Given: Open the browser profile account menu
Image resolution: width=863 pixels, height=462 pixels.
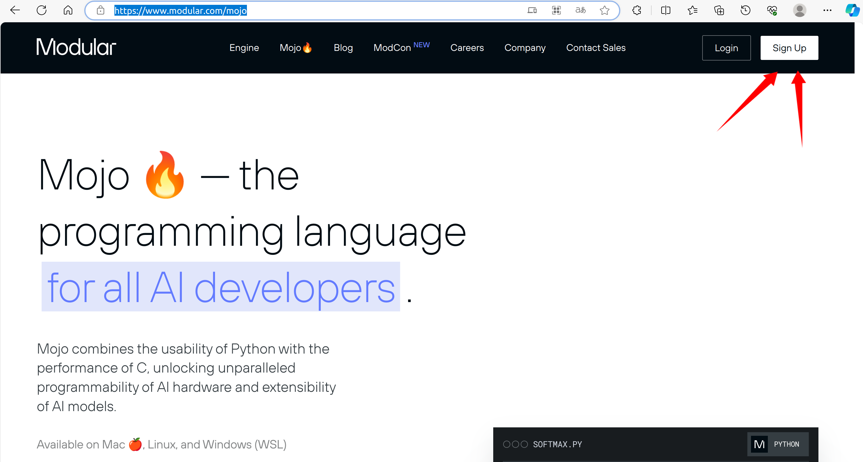Looking at the screenshot, I should coord(800,10).
